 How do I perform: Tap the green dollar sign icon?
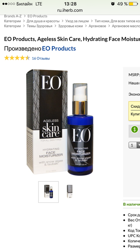pyautogui.click(x=135, y=130)
